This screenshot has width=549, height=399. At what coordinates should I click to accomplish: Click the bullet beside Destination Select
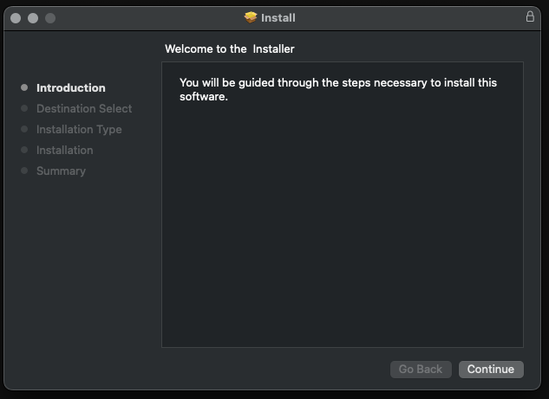(24, 108)
